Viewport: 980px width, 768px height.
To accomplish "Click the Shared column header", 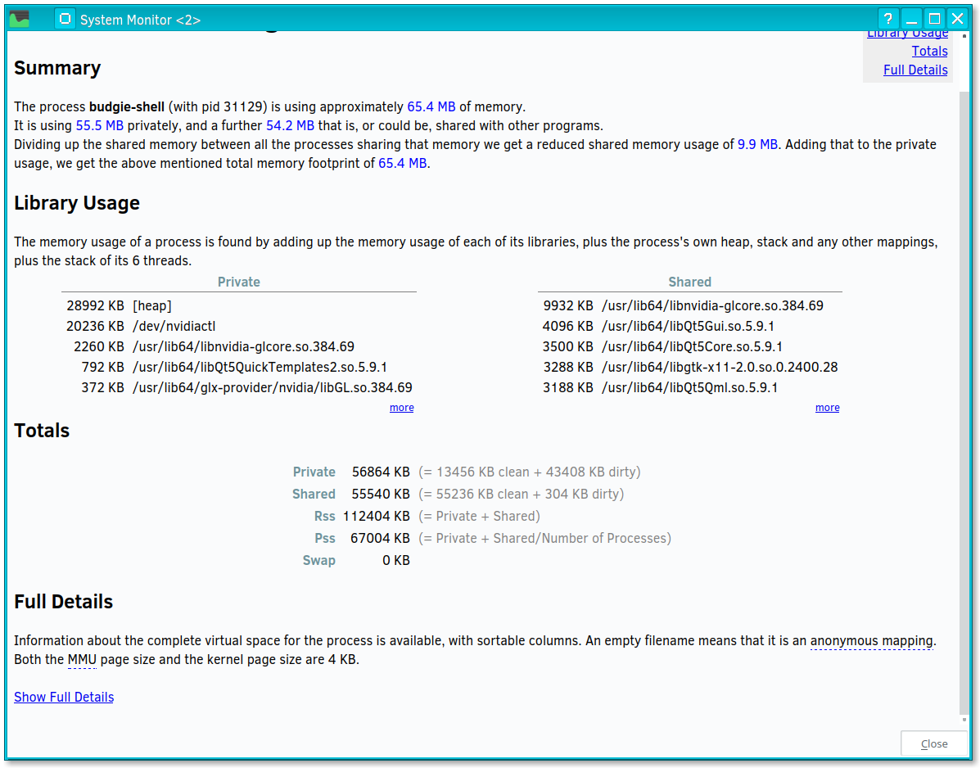I will [689, 282].
